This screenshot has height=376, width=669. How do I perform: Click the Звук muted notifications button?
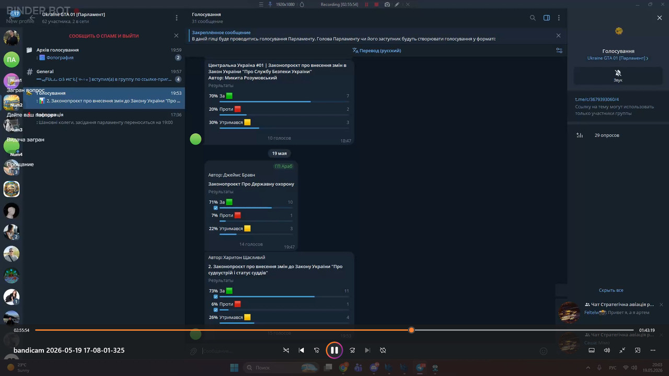point(618,76)
